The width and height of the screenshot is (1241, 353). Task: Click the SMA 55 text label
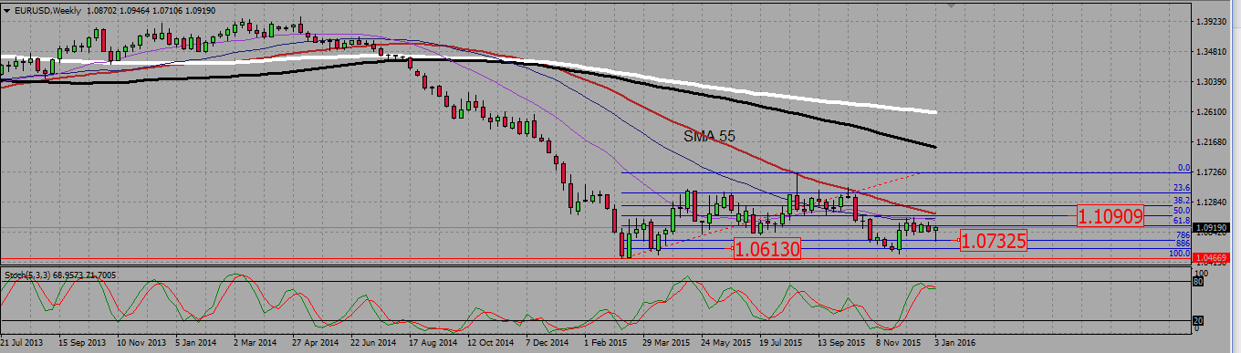[709, 136]
